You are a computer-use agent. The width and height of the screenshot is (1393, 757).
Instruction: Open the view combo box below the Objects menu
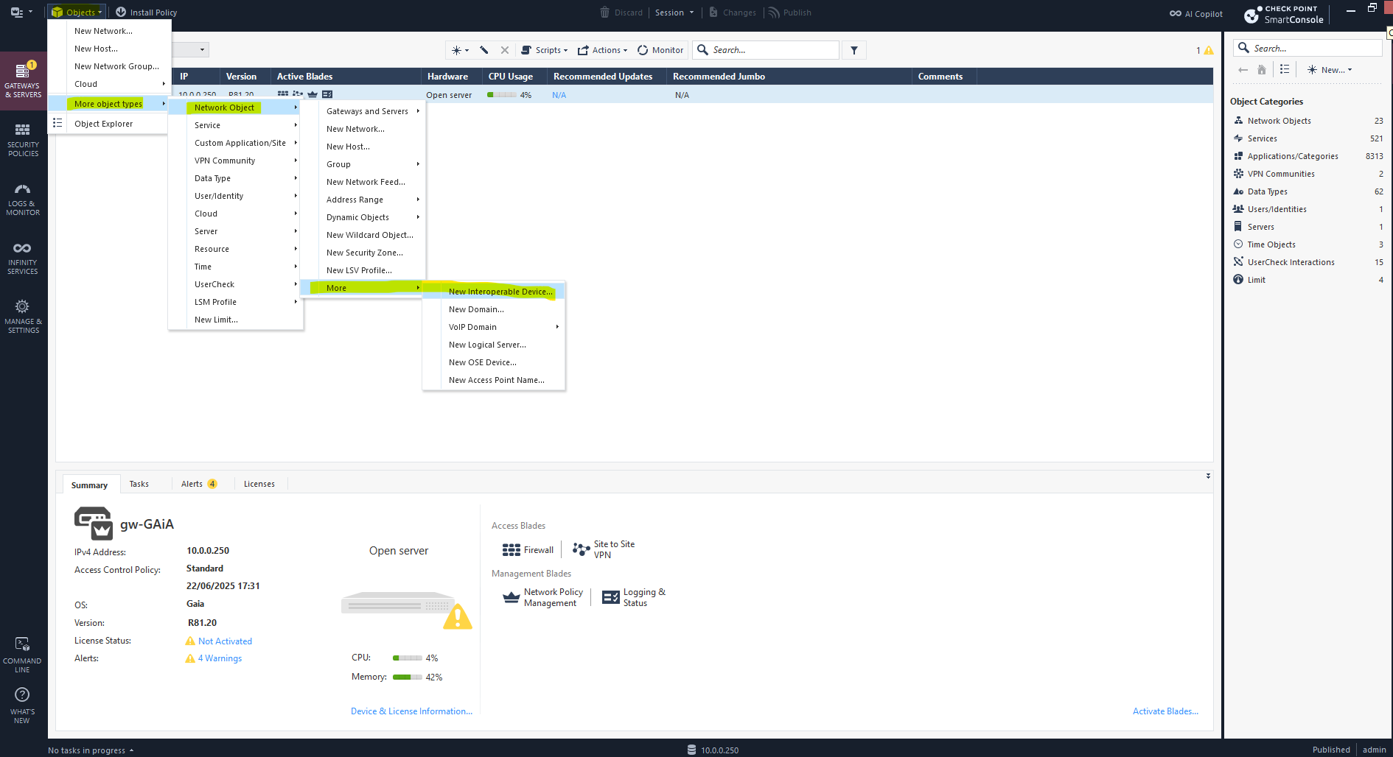click(191, 49)
